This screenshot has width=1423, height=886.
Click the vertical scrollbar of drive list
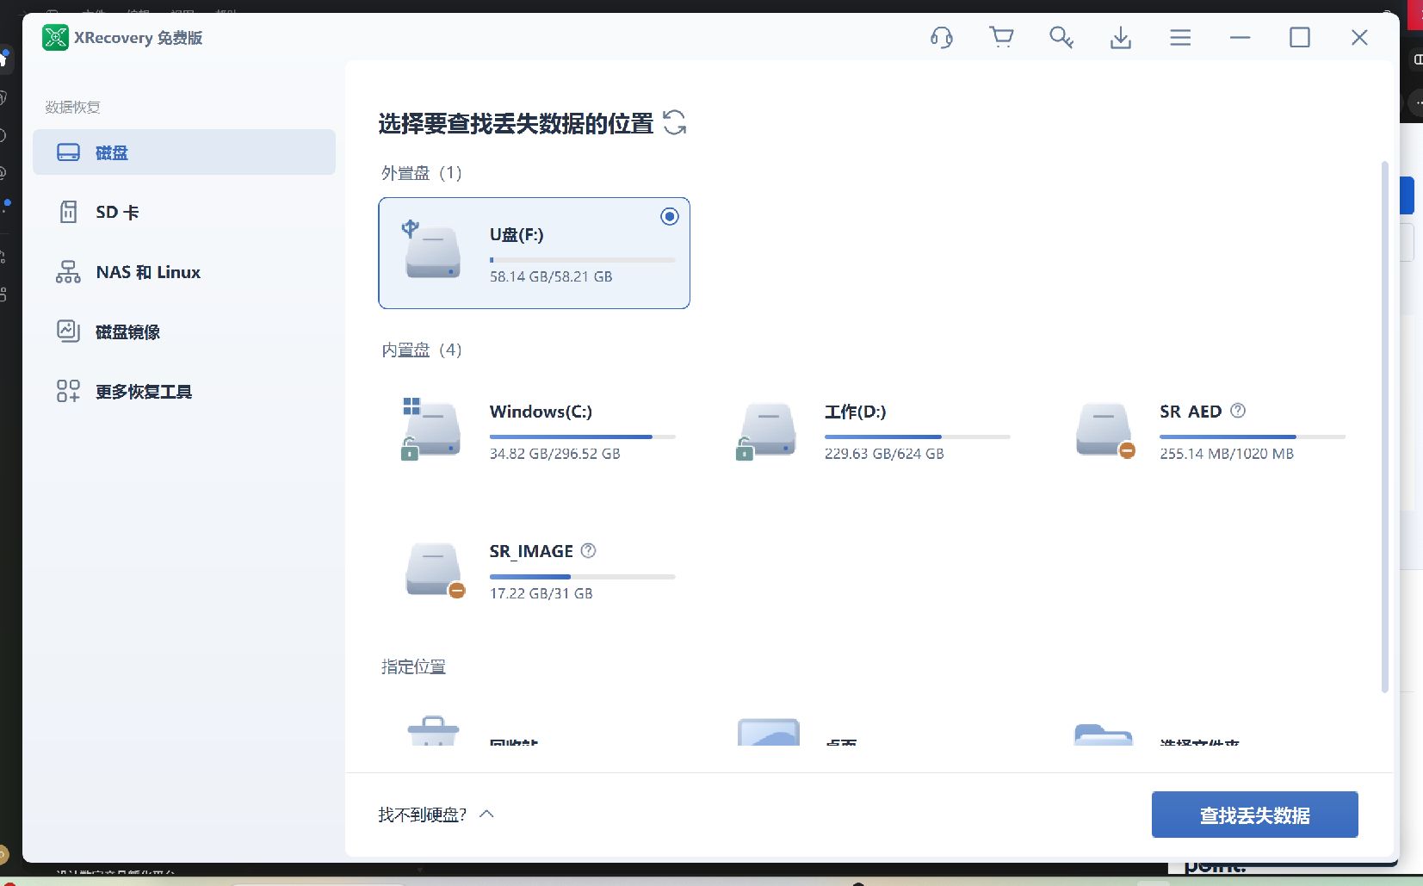(x=1384, y=426)
